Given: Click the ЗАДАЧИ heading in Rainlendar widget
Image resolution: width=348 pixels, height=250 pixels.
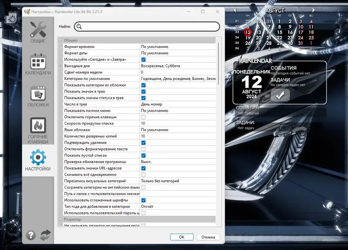Looking at the screenshot, I should click(x=280, y=80).
